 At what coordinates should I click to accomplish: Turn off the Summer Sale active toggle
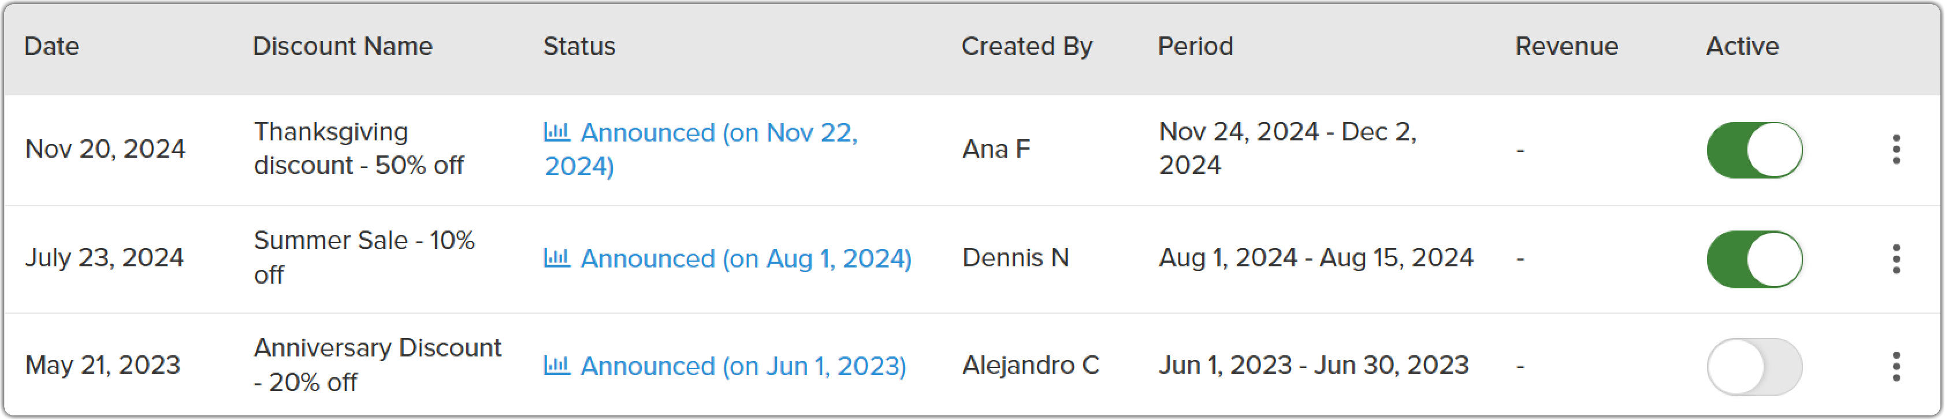pyautogui.click(x=1755, y=259)
